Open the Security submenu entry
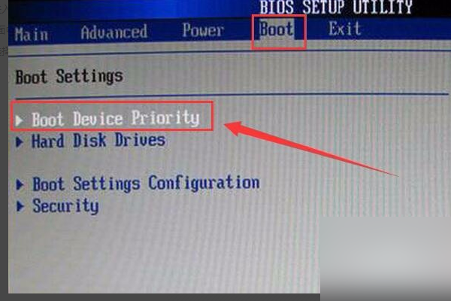 coord(65,205)
